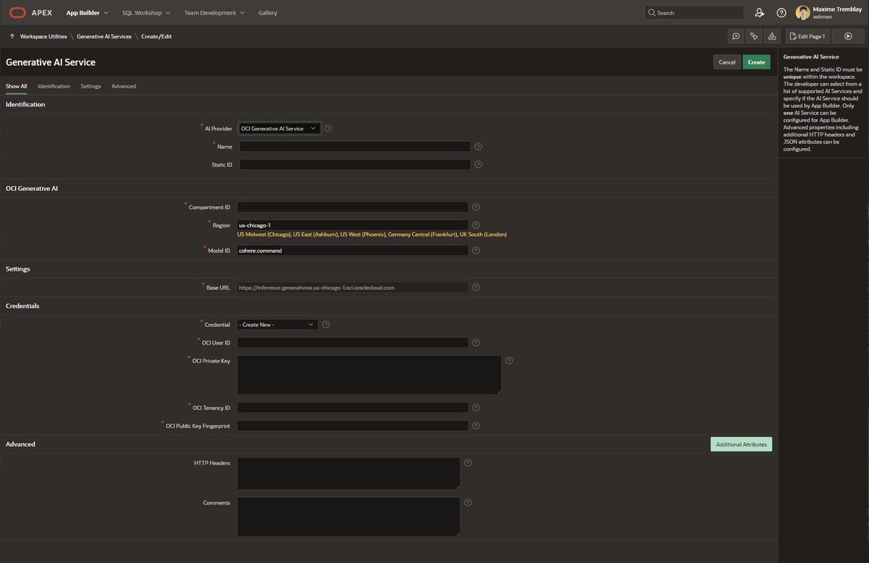Show help for Compartment ID field
869x563 pixels.
pyautogui.click(x=476, y=207)
